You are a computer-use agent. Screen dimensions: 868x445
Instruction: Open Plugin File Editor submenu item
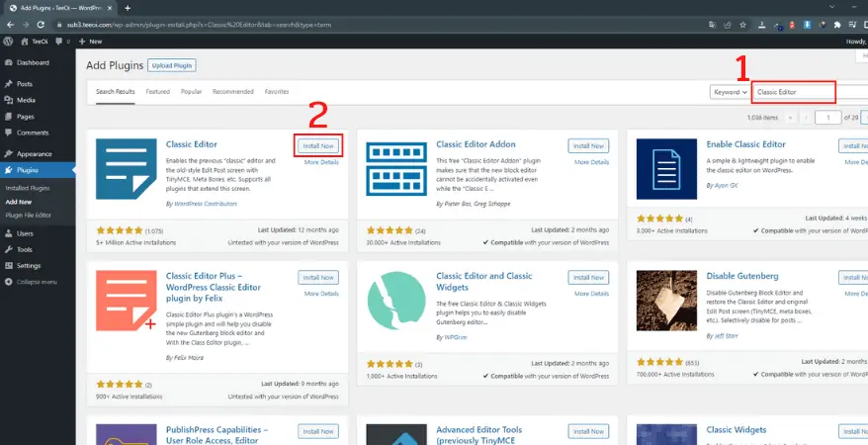pyautogui.click(x=29, y=216)
